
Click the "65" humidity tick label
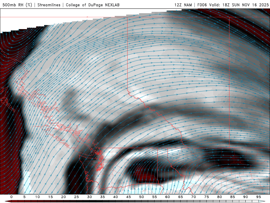181,197
